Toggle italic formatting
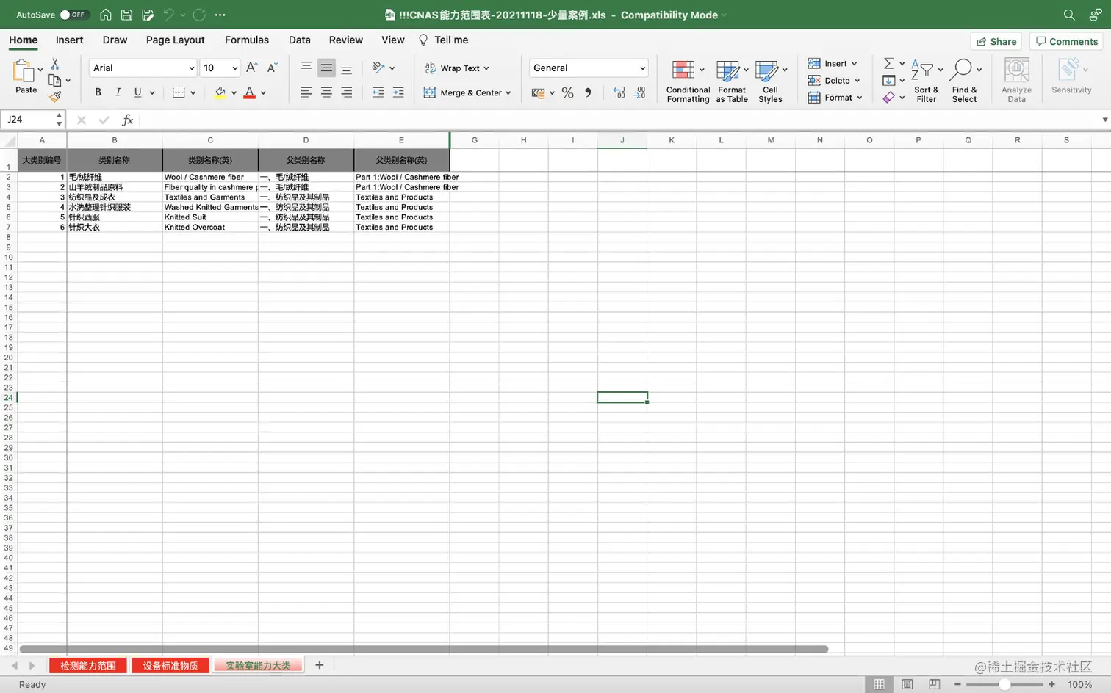This screenshot has width=1111, height=693. (x=116, y=92)
